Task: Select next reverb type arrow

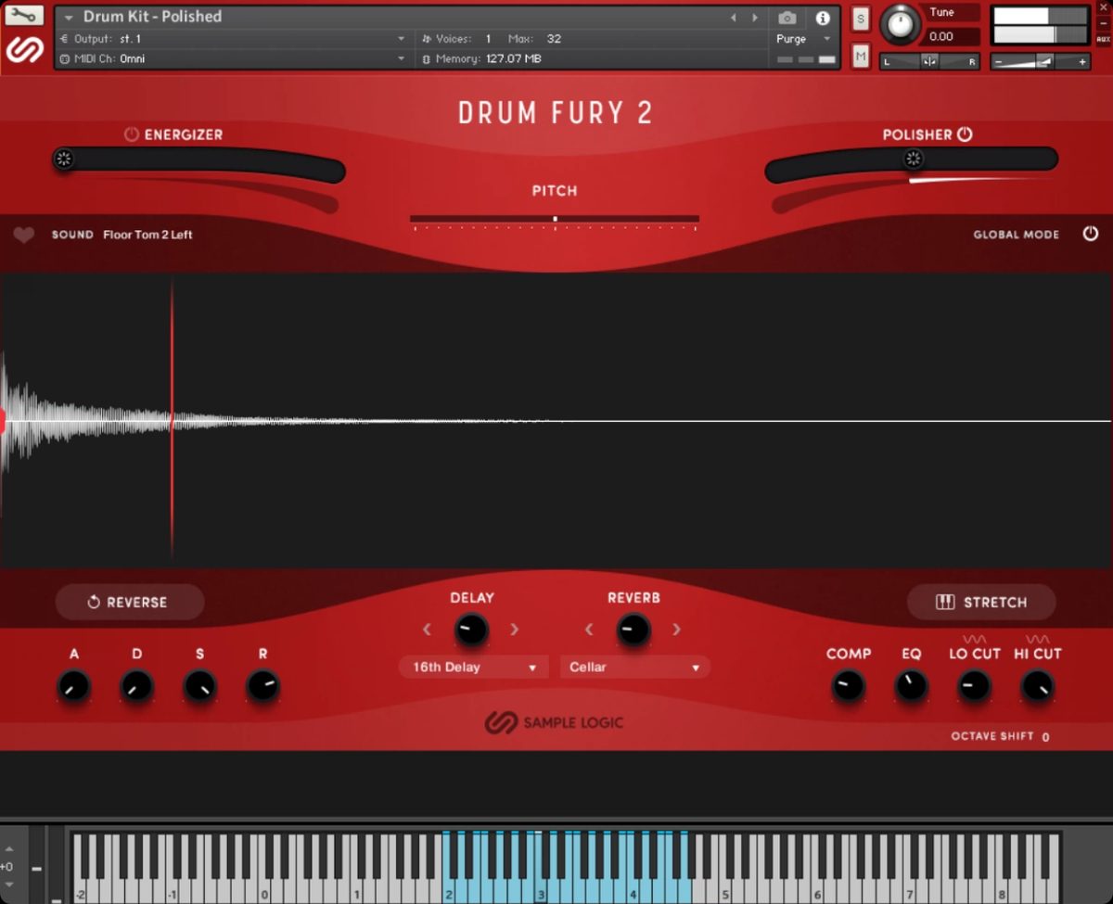Action: [x=677, y=630]
